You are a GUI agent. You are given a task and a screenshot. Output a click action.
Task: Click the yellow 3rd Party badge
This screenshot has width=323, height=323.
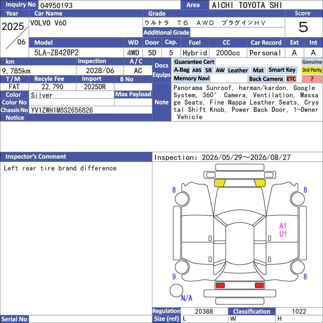coord(312,70)
